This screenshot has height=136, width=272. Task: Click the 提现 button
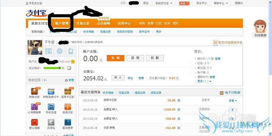pyautogui.click(x=135, y=58)
